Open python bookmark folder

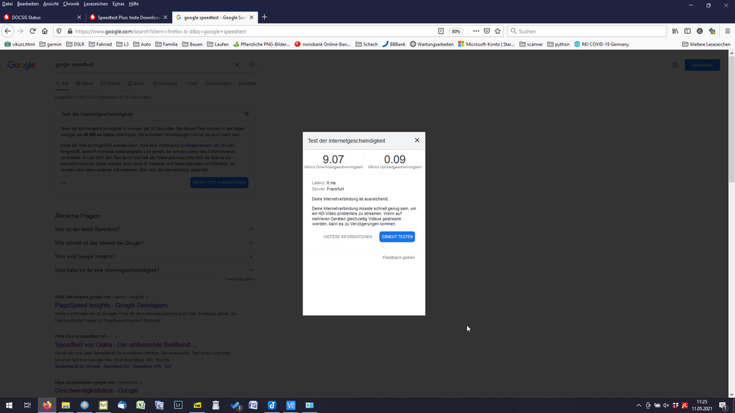[558, 45]
